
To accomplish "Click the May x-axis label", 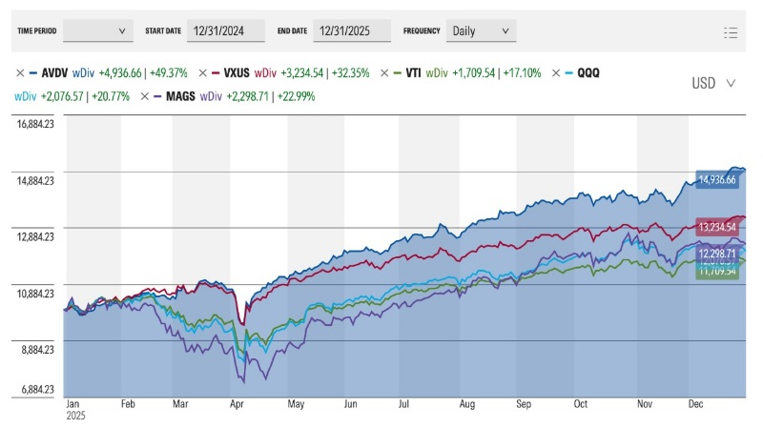I will [296, 404].
